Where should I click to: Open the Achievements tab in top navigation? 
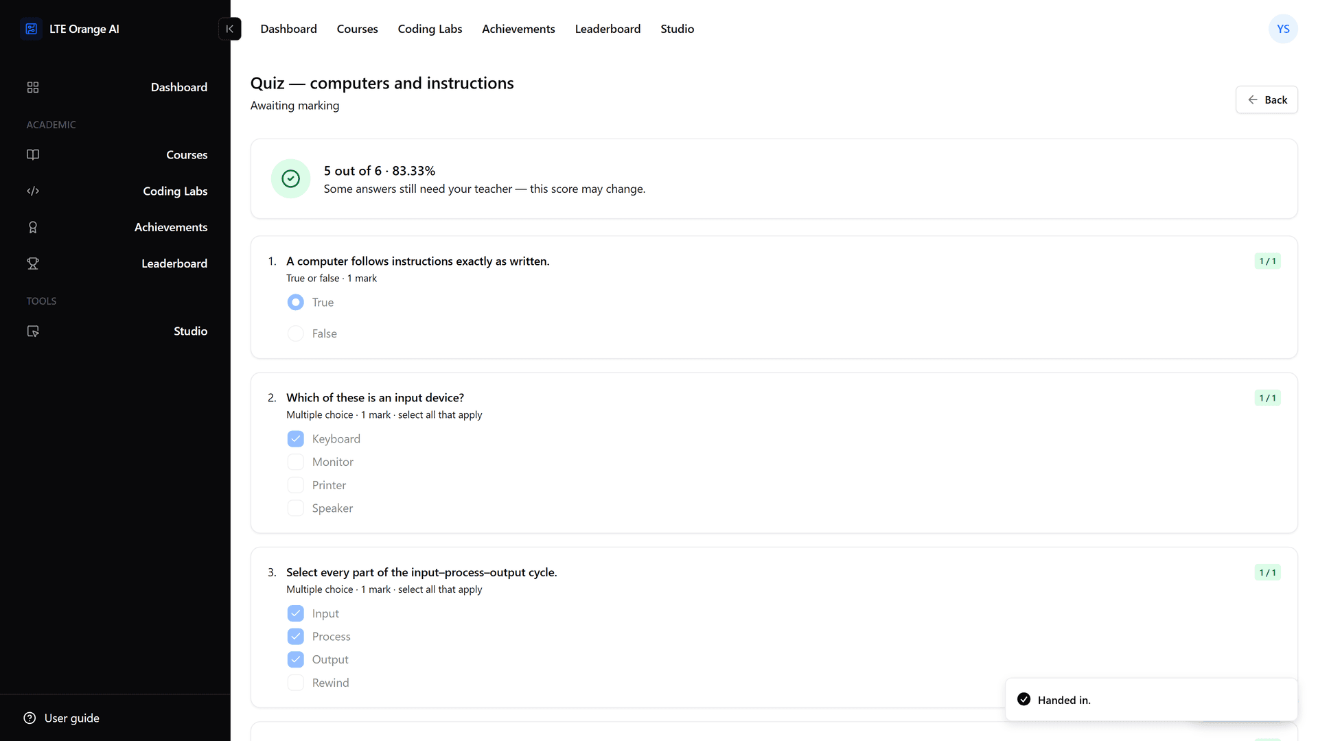[x=518, y=29]
